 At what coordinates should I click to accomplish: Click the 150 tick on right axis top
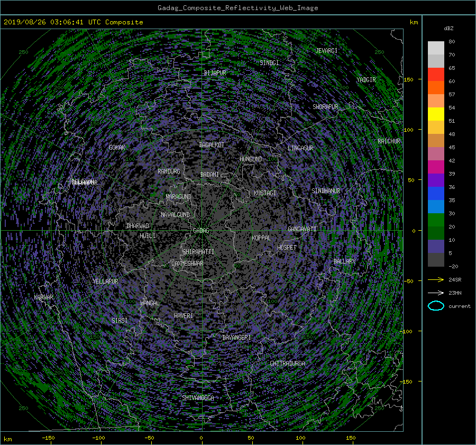[x=409, y=79]
